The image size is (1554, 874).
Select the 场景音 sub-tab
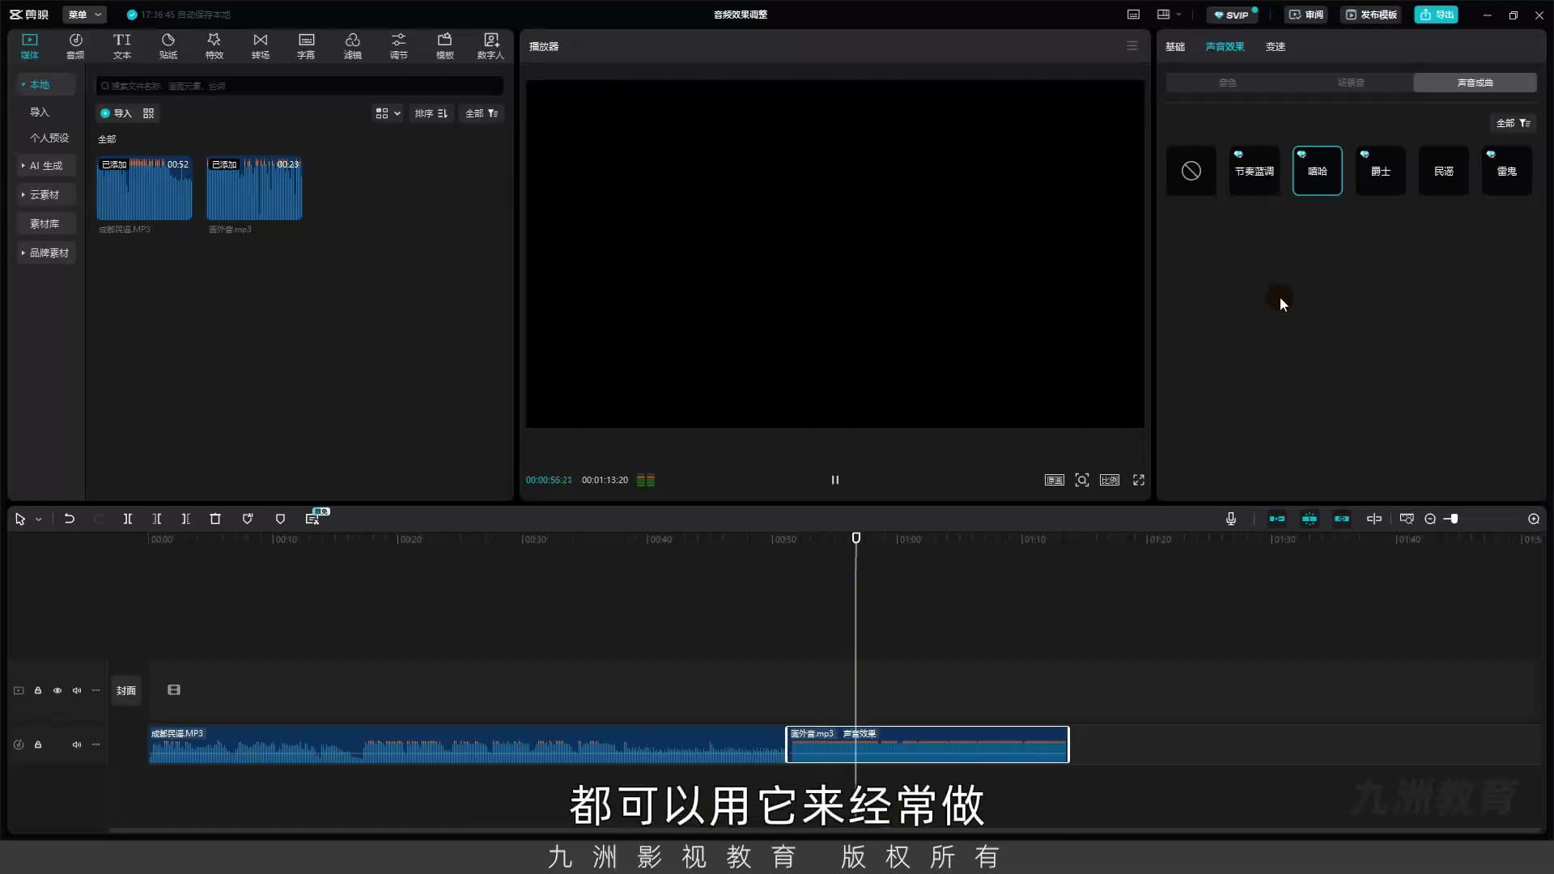[x=1351, y=83]
